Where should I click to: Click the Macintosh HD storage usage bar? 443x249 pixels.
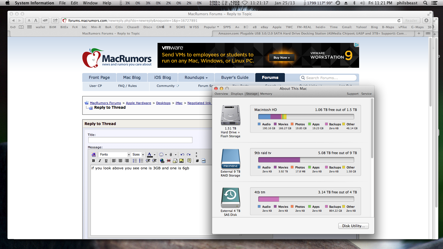point(306,117)
